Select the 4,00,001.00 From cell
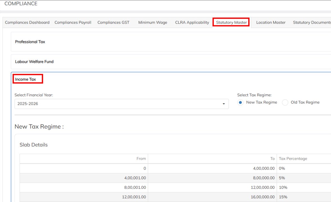 click(x=84, y=178)
